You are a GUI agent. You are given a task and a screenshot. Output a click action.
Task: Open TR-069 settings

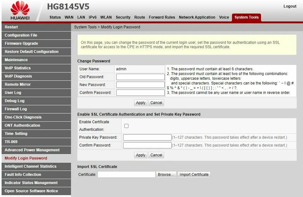click(36, 142)
